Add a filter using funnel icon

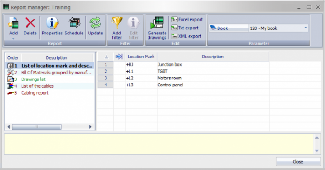pos(117,28)
